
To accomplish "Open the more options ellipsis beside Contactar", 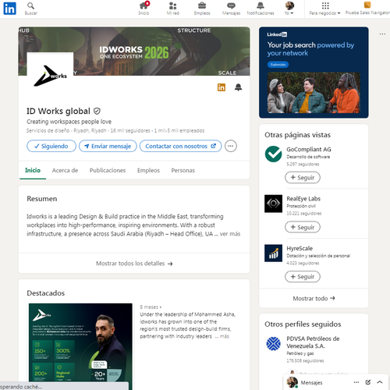I will coord(231,146).
